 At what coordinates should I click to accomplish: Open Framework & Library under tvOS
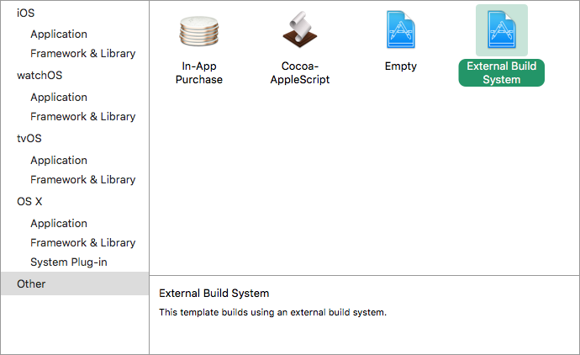point(82,179)
